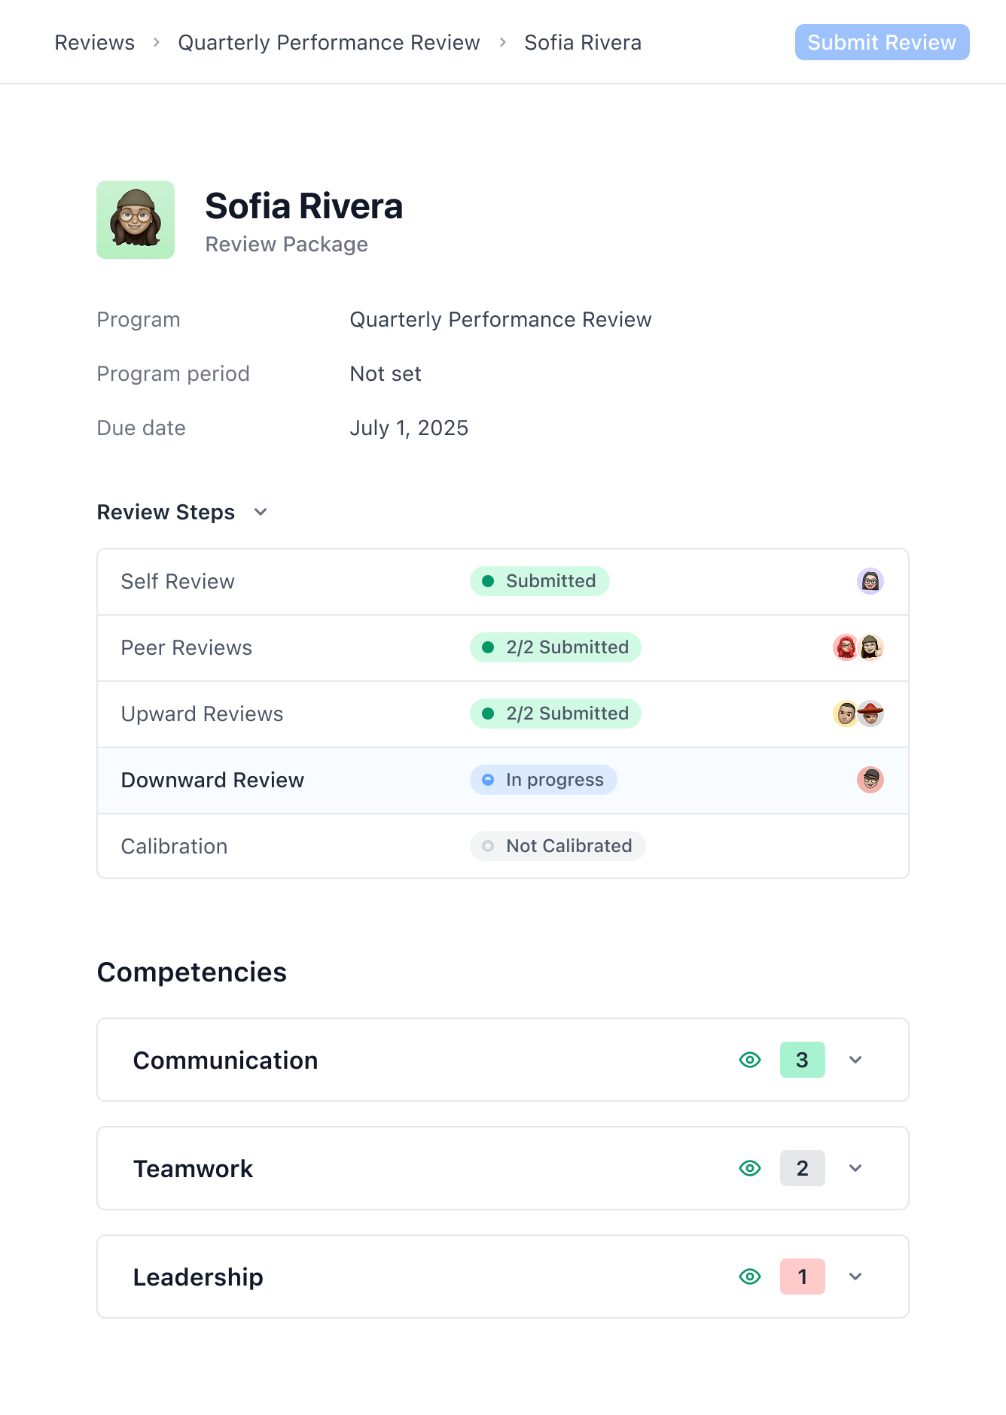Click Sofia Rivera's profile avatar
Viewport: 1006px width, 1415px height.
coord(136,219)
